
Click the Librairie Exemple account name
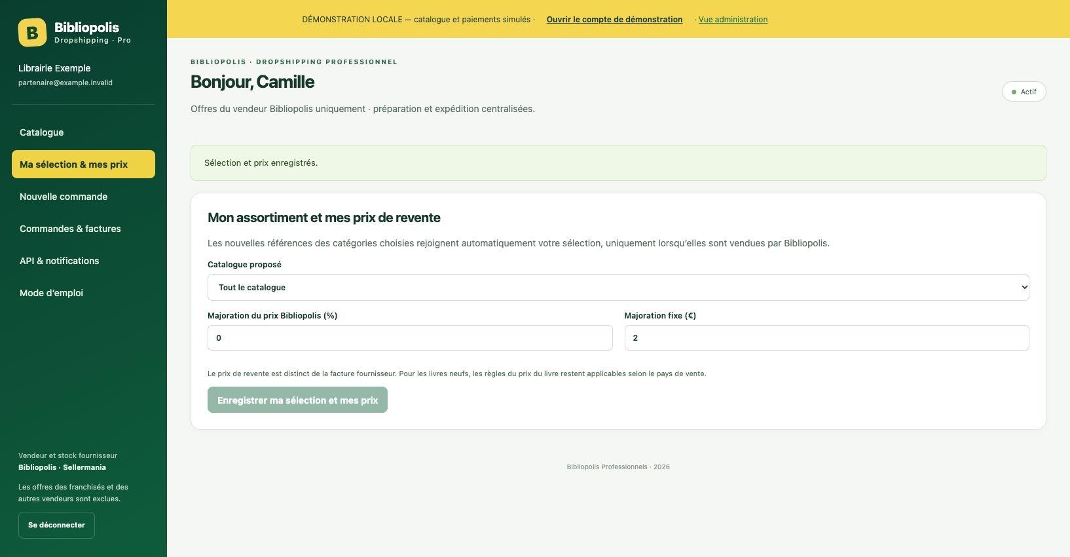click(x=54, y=68)
